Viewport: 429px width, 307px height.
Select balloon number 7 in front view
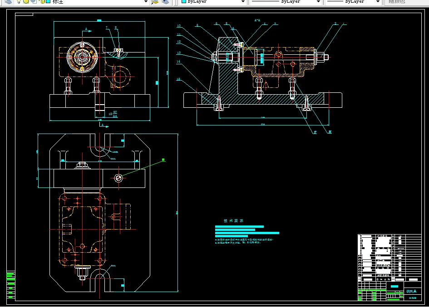point(107,28)
